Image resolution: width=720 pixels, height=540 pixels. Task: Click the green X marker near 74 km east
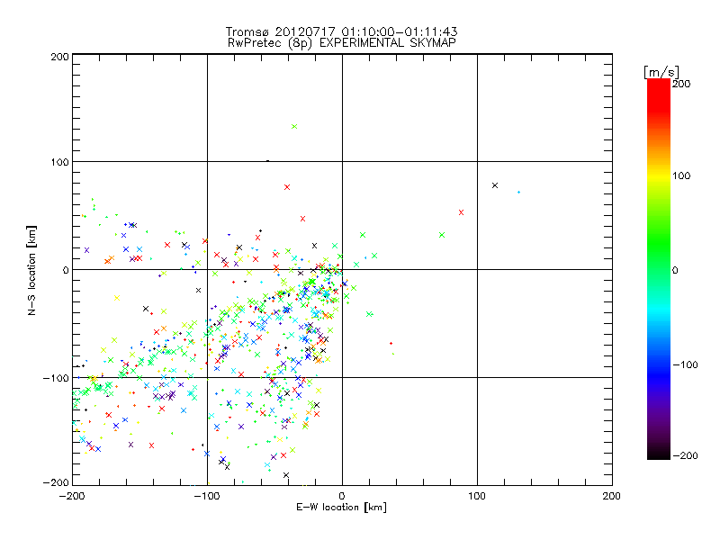442,235
